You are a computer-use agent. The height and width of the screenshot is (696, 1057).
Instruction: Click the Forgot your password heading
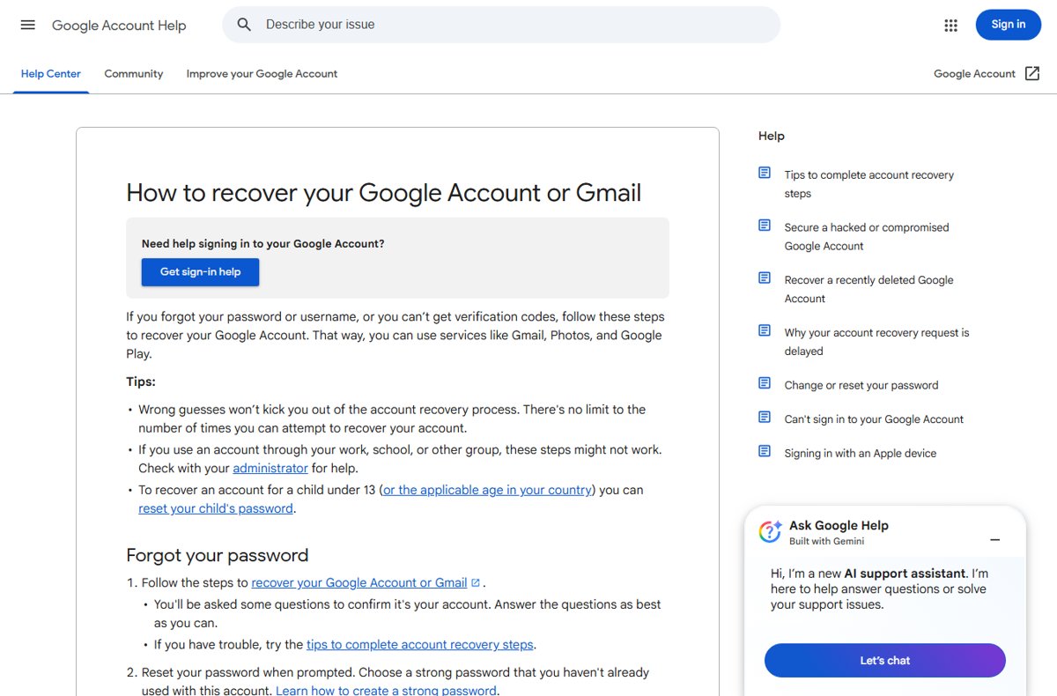pyautogui.click(x=218, y=555)
